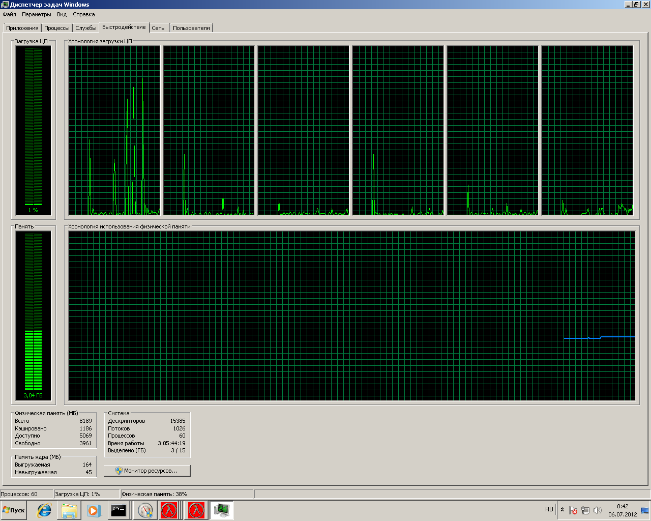Click the Task Manager title bar icon

(5, 5)
